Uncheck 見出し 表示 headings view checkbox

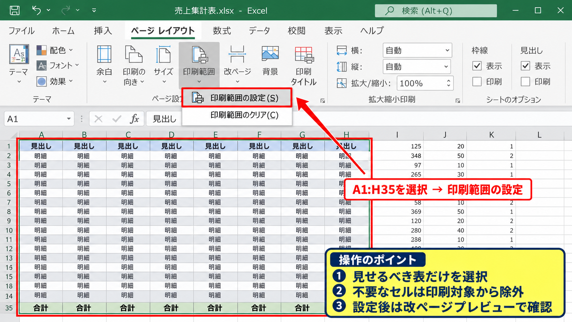[525, 66]
